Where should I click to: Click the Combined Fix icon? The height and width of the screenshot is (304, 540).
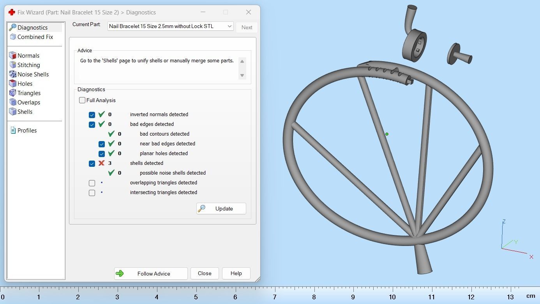[12, 37]
